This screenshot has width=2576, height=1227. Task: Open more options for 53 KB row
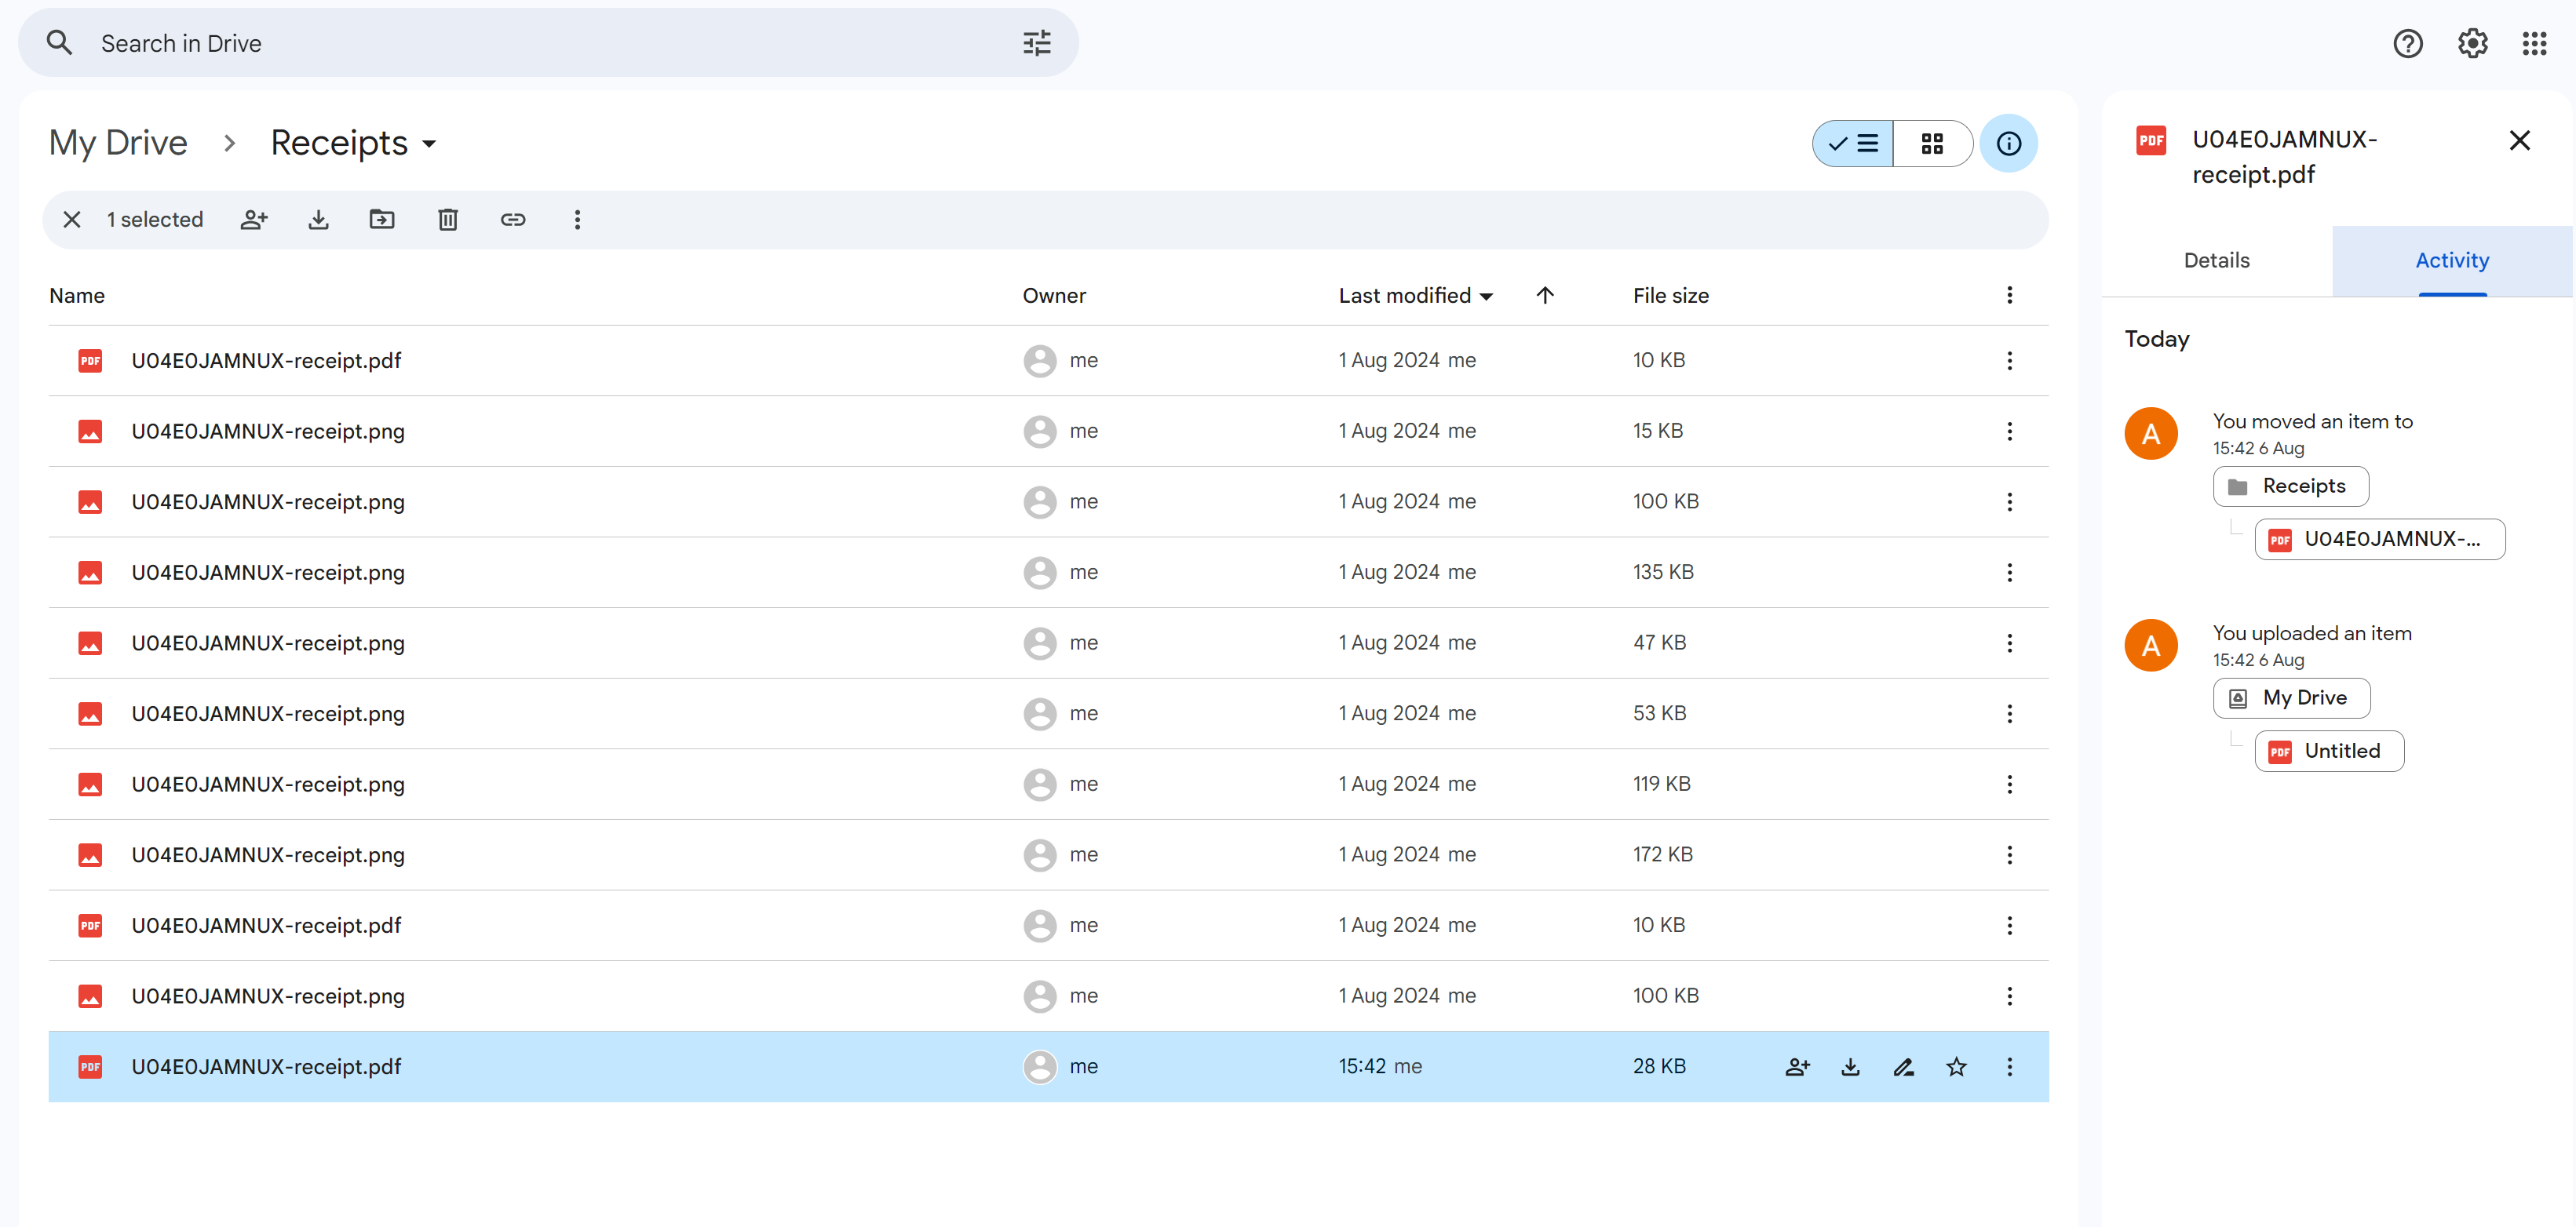pyautogui.click(x=2009, y=715)
